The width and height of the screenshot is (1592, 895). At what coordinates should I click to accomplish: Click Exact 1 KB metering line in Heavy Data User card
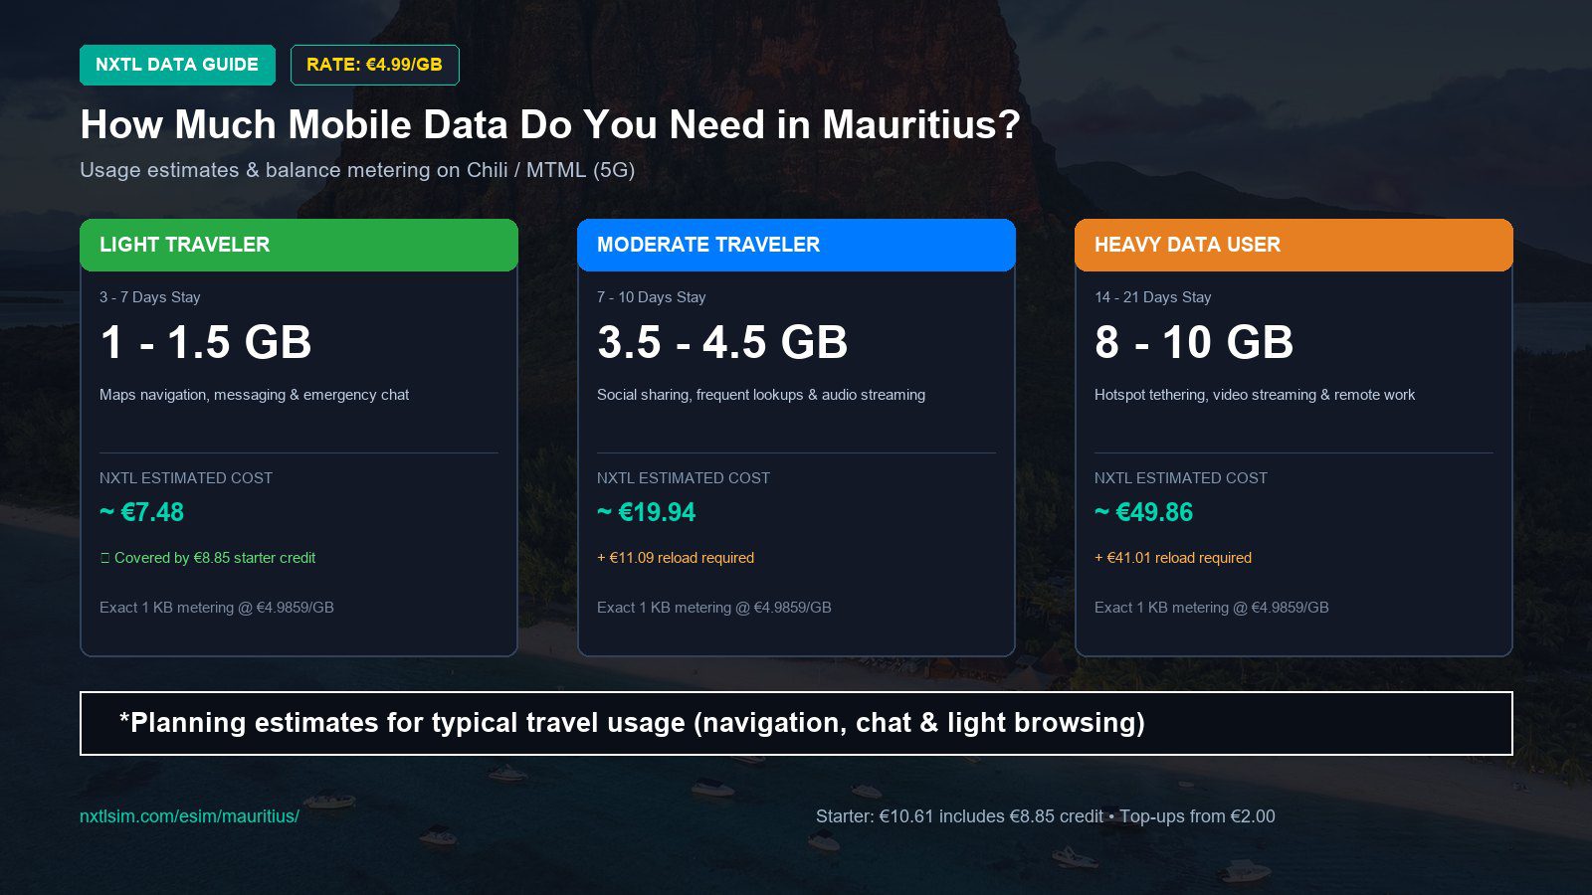[1212, 608]
